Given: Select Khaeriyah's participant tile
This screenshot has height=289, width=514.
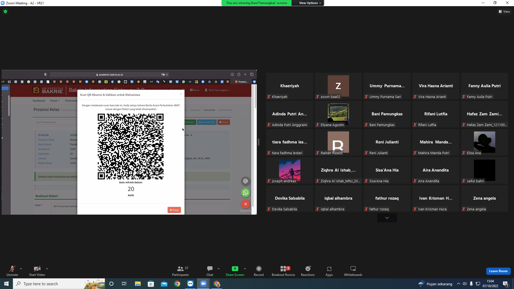Looking at the screenshot, I should click(x=290, y=86).
